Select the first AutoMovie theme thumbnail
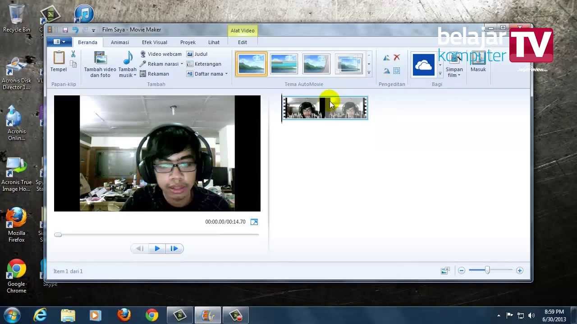Viewport: 577px width, 324px height. coord(251,64)
